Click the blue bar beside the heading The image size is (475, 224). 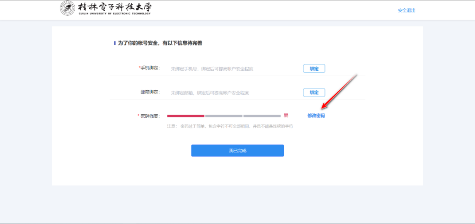[115, 43]
